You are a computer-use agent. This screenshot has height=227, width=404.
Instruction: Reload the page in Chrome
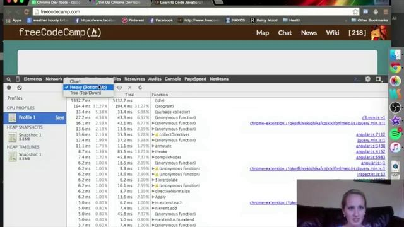pyautogui.click(x=27, y=11)
